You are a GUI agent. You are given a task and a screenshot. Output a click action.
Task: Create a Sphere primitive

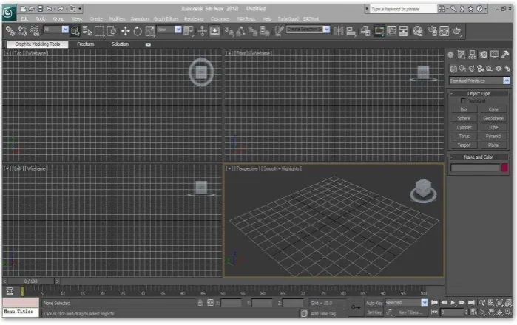(x=464, y=118)
